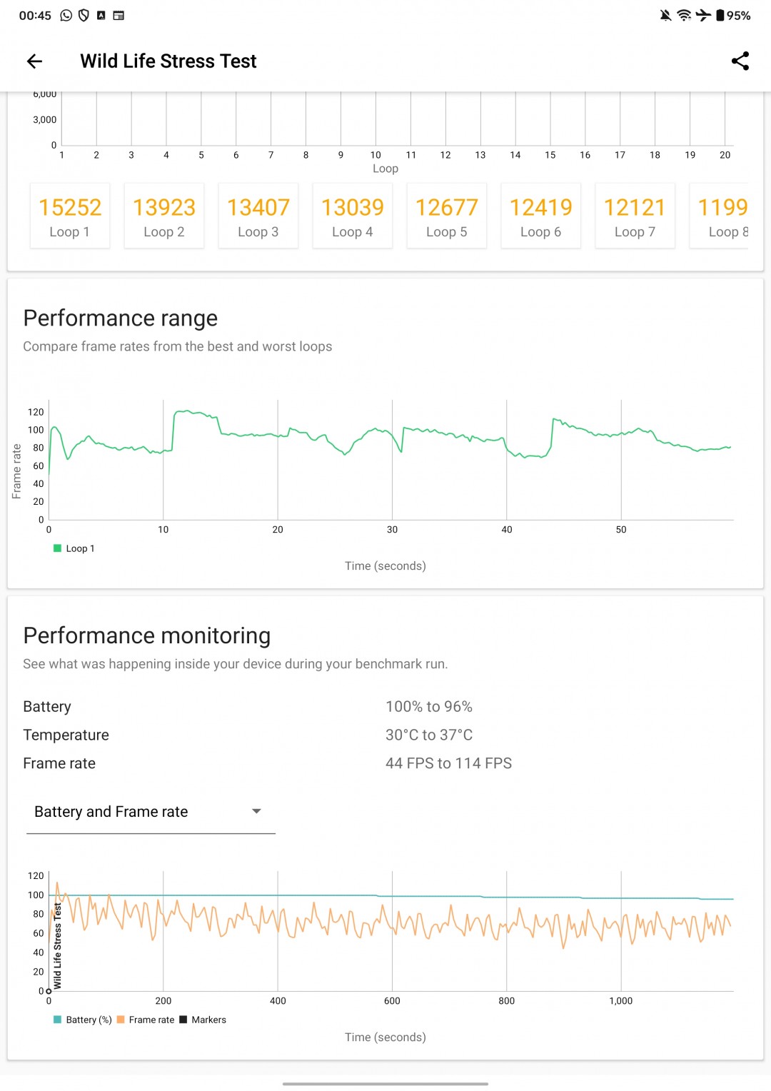Click the dropdown arrow beside Battery and Frame rate

[x=256, y=811]
